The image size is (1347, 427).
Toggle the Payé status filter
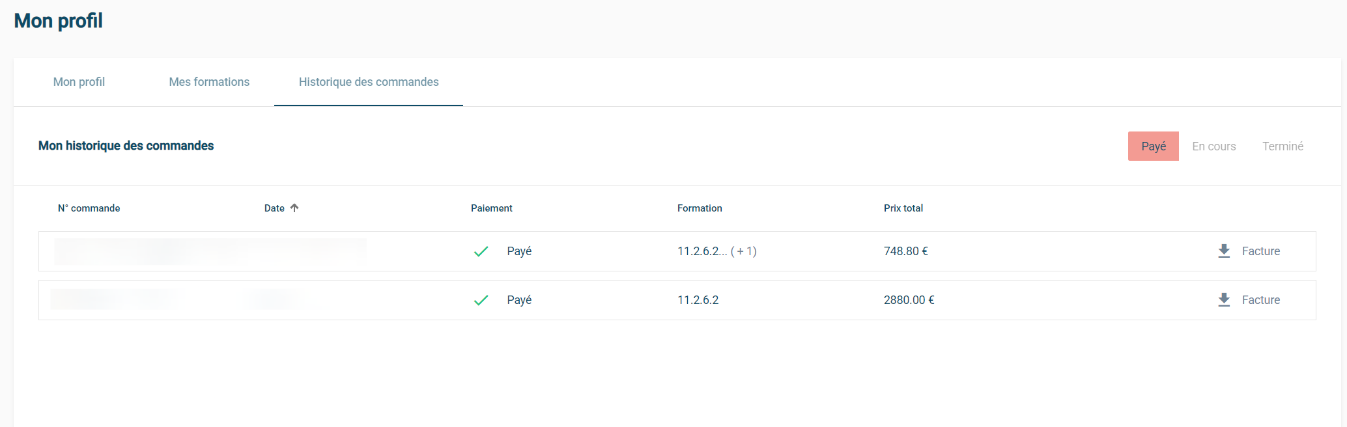coord(1153,146)
